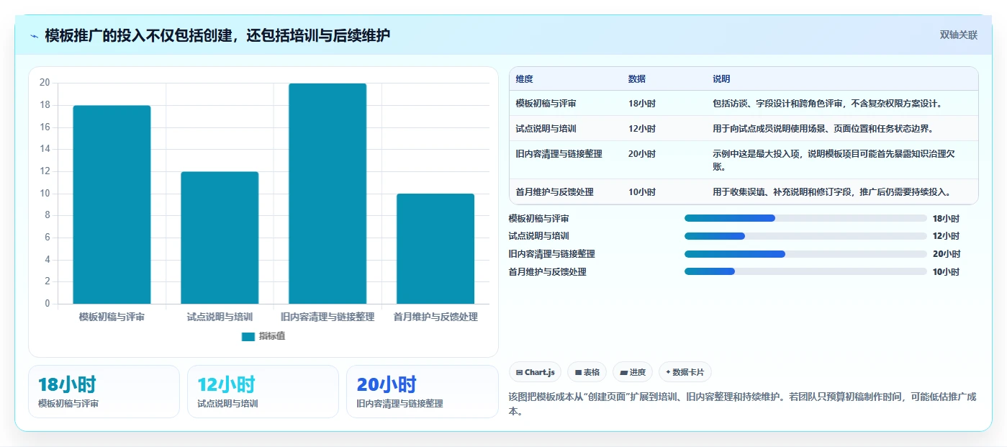The width and height of the screenshot is (1007, 447).
Task: Click the description starting 包括访谈
Action: (827, 104)
